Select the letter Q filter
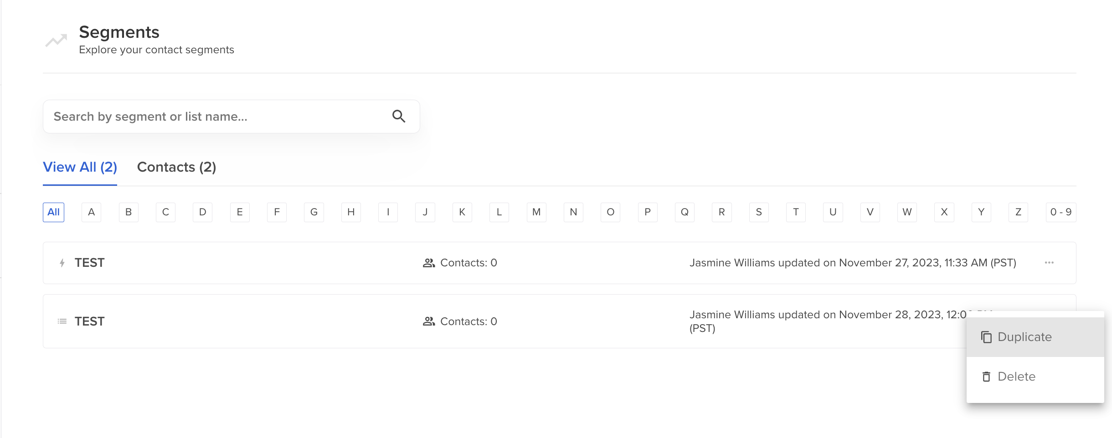This screenshot has width=1112, height=438. pos(685,212)
